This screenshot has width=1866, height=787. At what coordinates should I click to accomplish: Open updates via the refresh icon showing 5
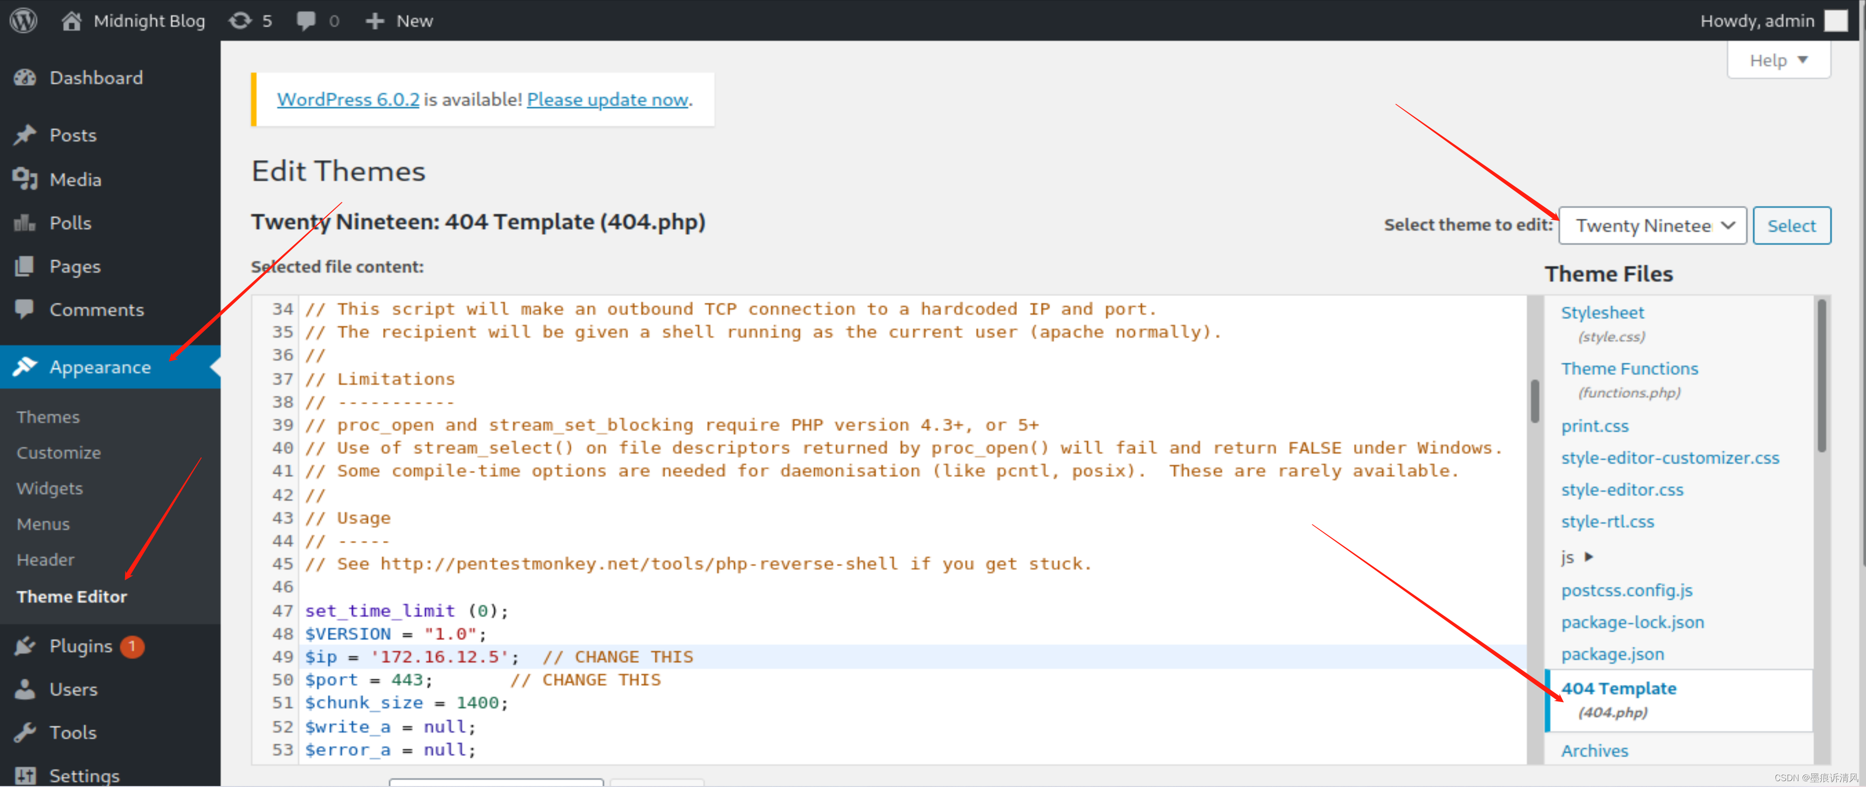click(239, 21)
